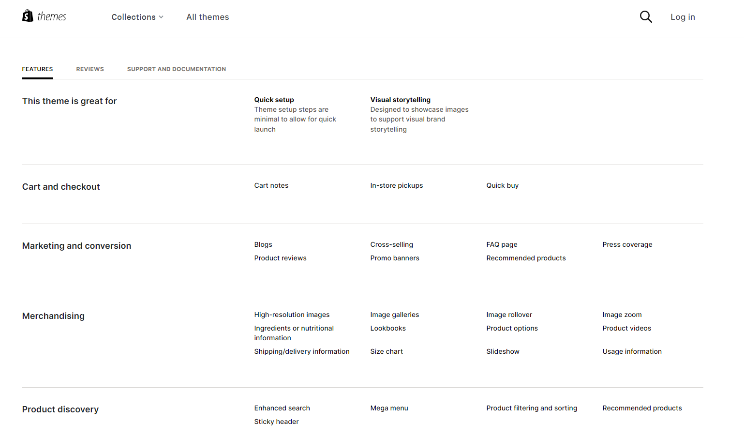The height and width of the screenshot is (438, 744).
Task: Switch to the Reviews tab
Action: [x=90, y=69]
